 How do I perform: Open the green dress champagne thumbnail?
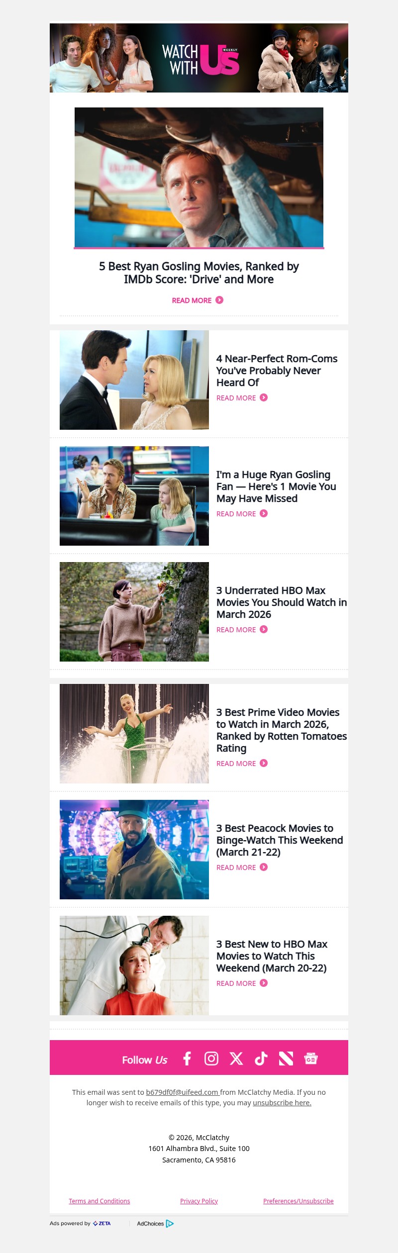(134, 734)
